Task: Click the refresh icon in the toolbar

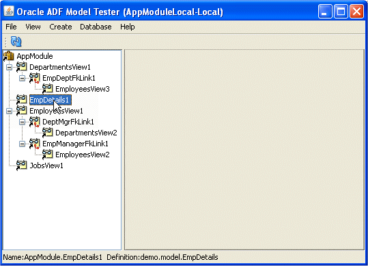Action: (x=16, y=42)
